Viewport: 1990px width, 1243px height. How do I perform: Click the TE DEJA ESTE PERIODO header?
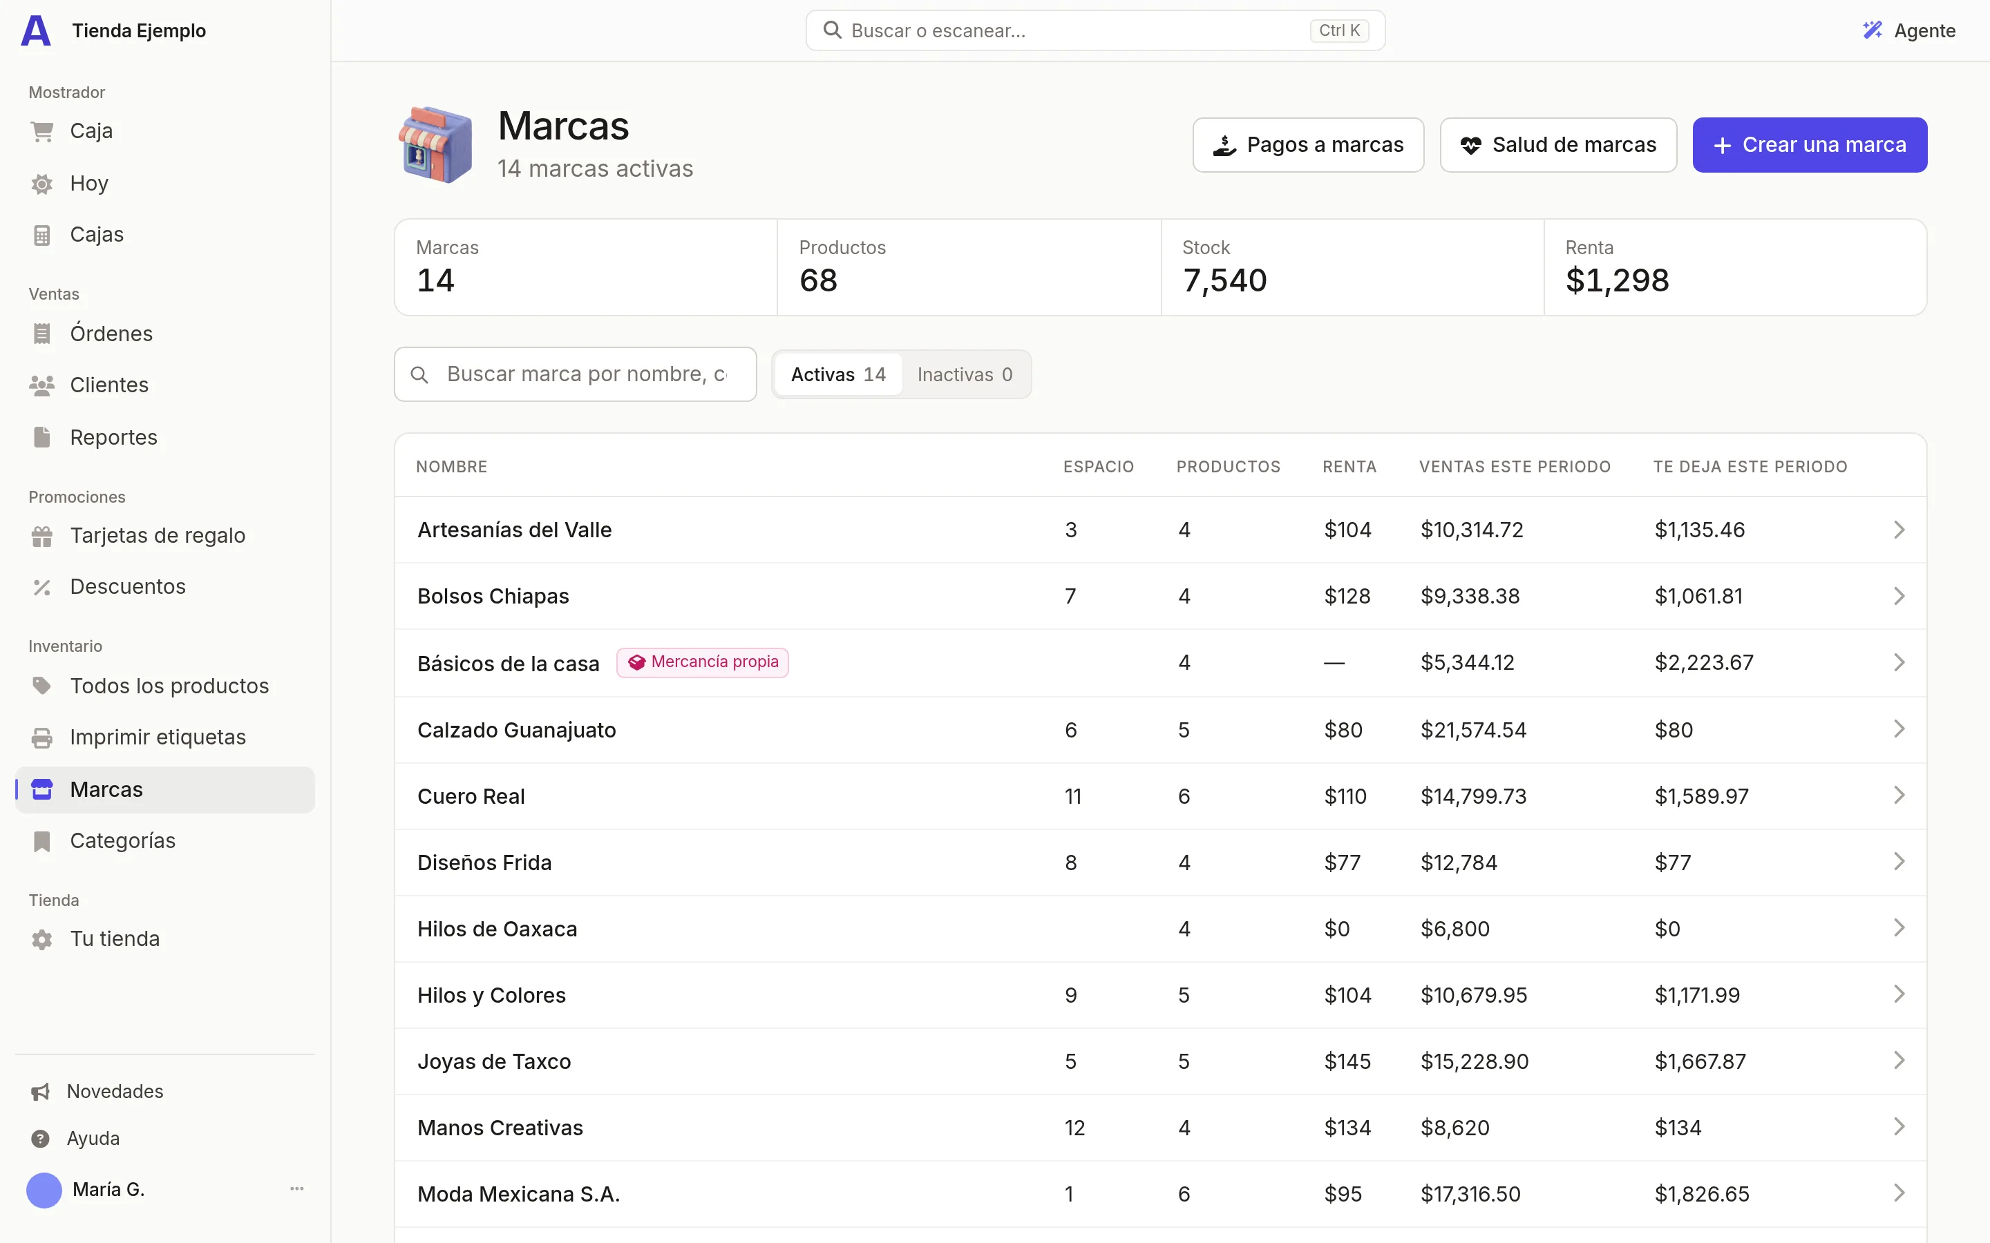[x=1750, y=467]
